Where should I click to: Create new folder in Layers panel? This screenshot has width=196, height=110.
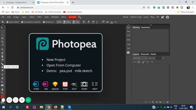coord(160,102)
